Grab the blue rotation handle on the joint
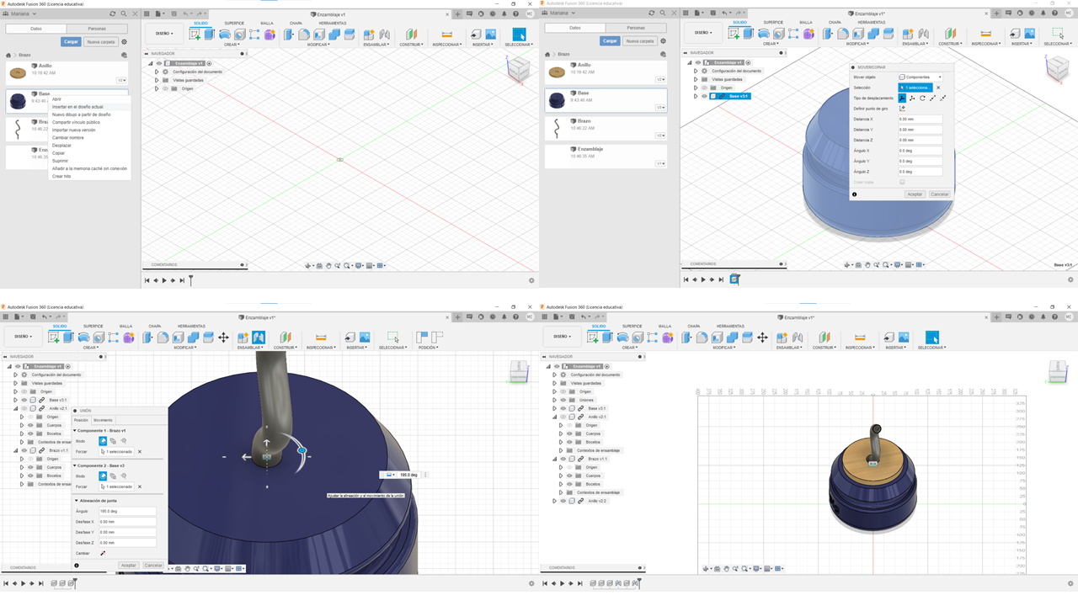The width and height of the screenshot is (1078, 606). pos(302,450)
